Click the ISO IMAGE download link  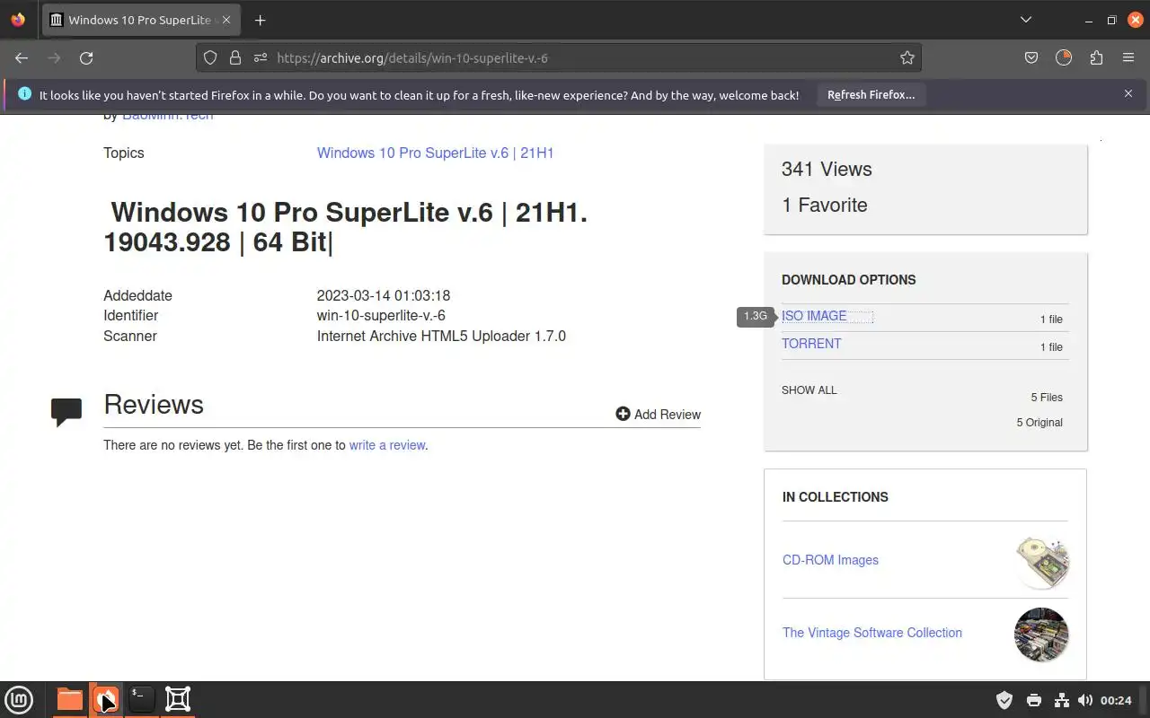click(x=814, y=316)
